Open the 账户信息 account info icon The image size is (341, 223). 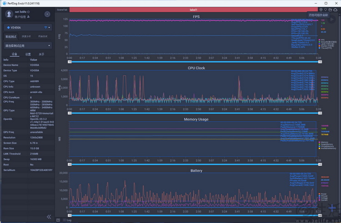click(x=29, y=17)
